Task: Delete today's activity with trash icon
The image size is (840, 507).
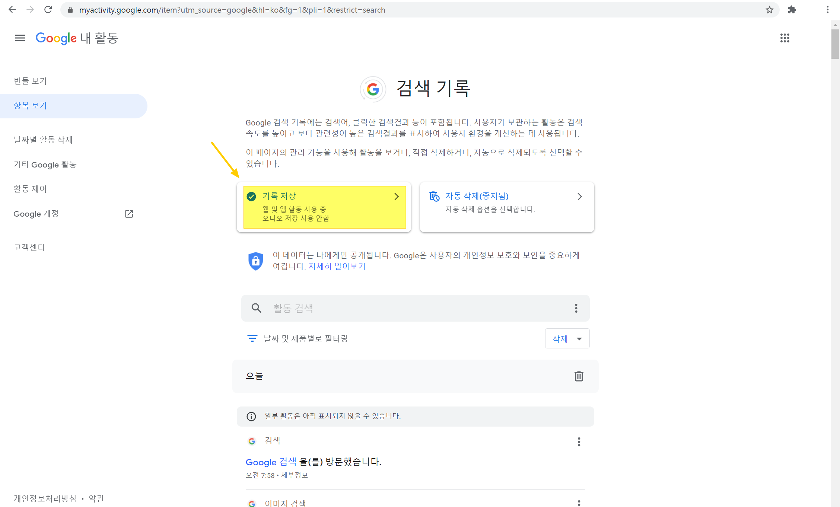Action: click(579, 376)
